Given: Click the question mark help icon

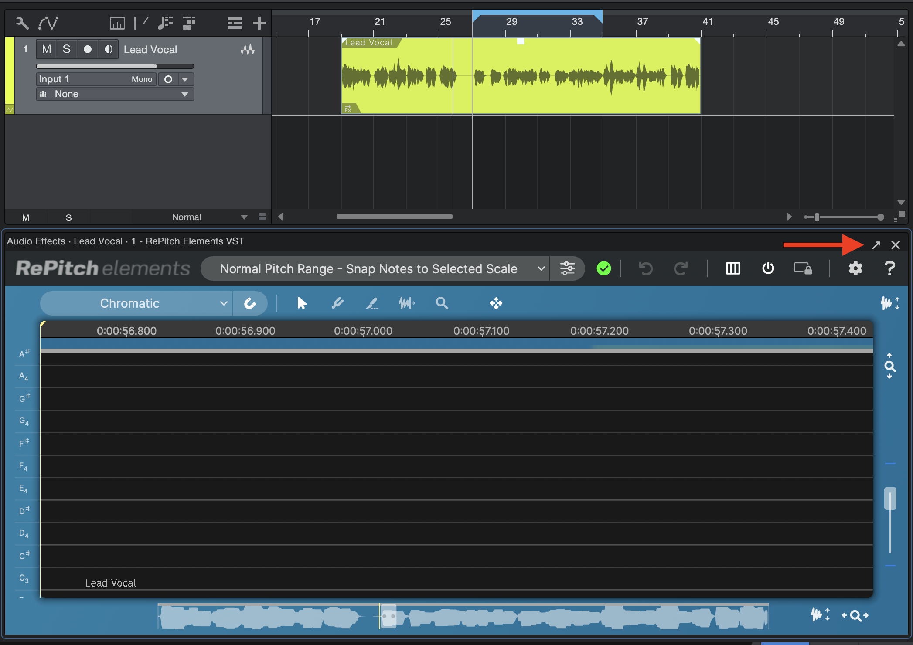Looking at the screenshot, I should point(889,268).
